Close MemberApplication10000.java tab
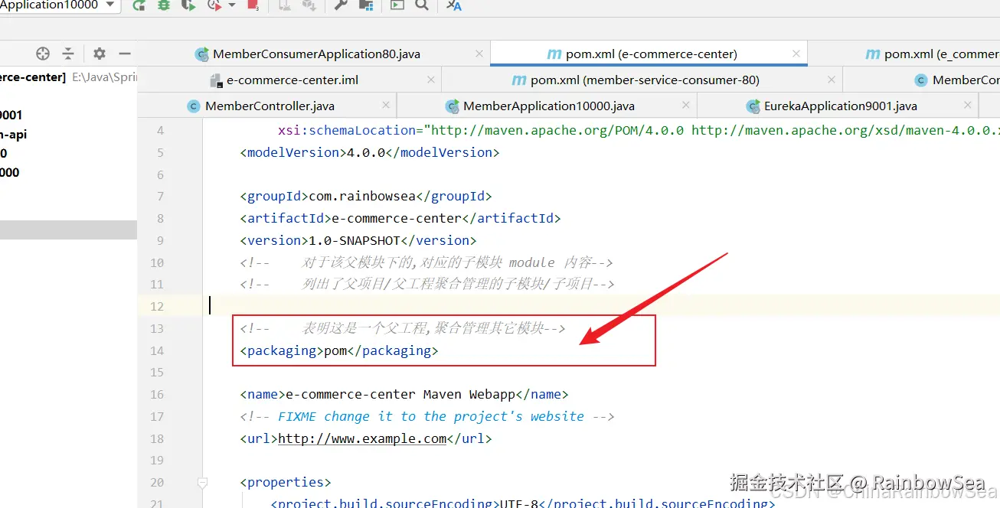 [686, 106]
